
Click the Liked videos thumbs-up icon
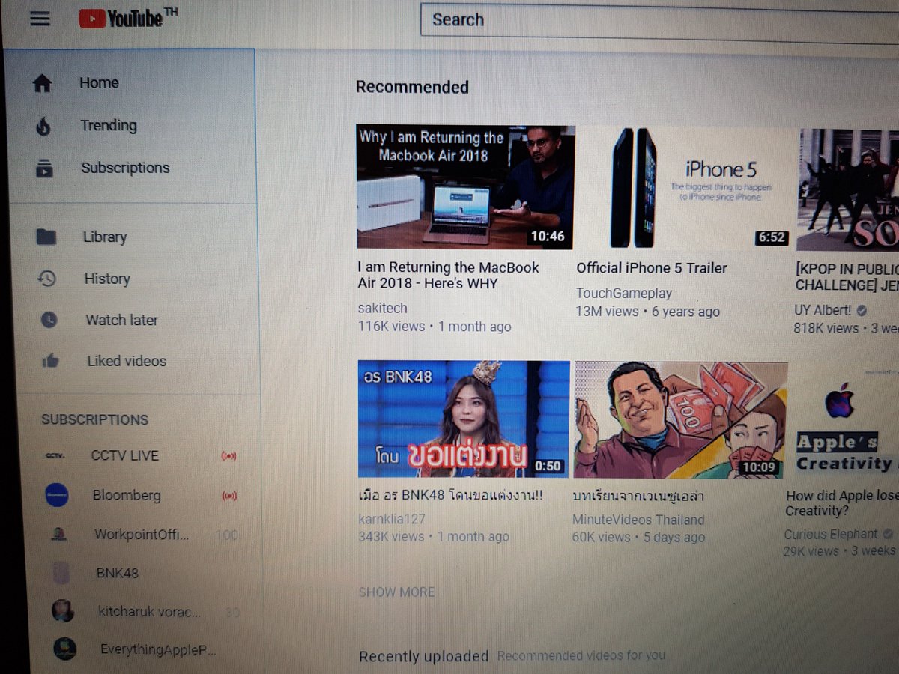[51, 361]
